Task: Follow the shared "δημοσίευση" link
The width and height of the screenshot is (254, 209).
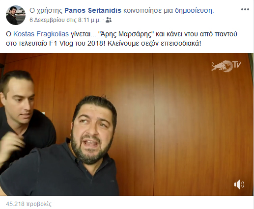Action: [x=194, y=10]
